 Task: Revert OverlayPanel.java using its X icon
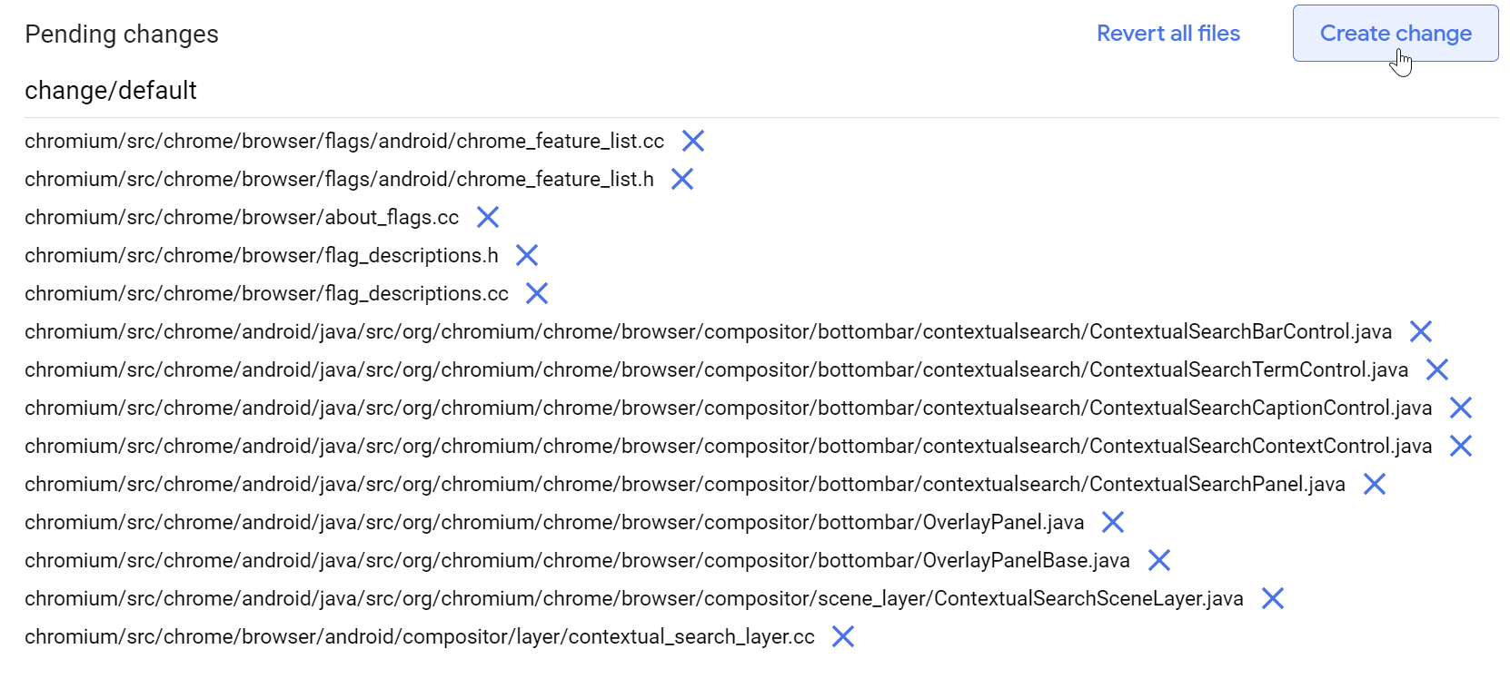pyautogui.click(x=1113, y=522)
